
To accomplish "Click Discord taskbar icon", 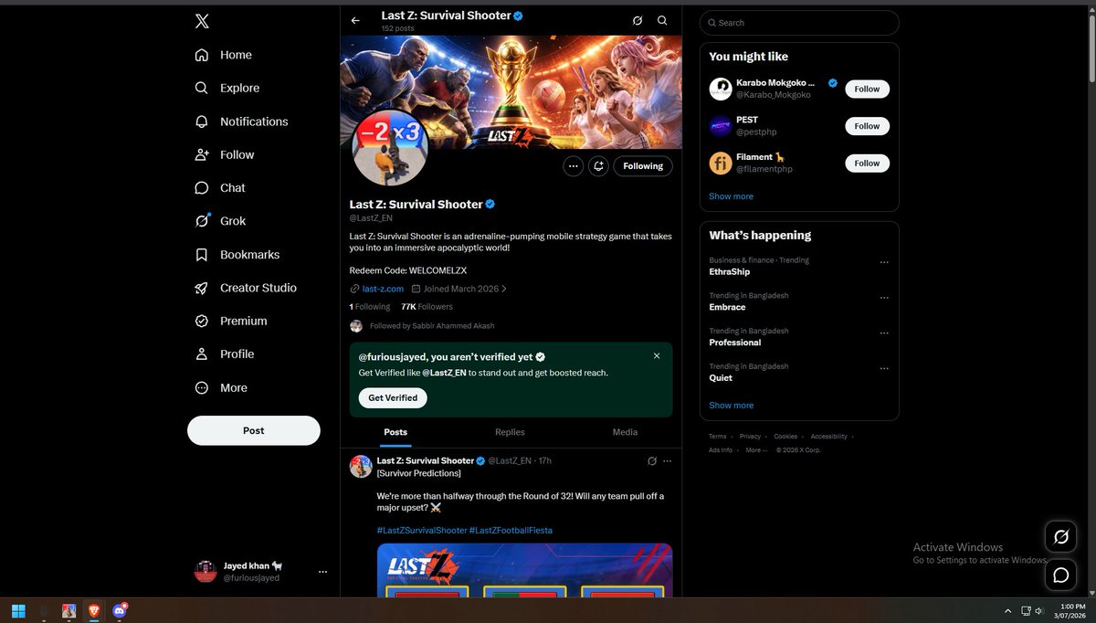I will [x=120, y=610].
